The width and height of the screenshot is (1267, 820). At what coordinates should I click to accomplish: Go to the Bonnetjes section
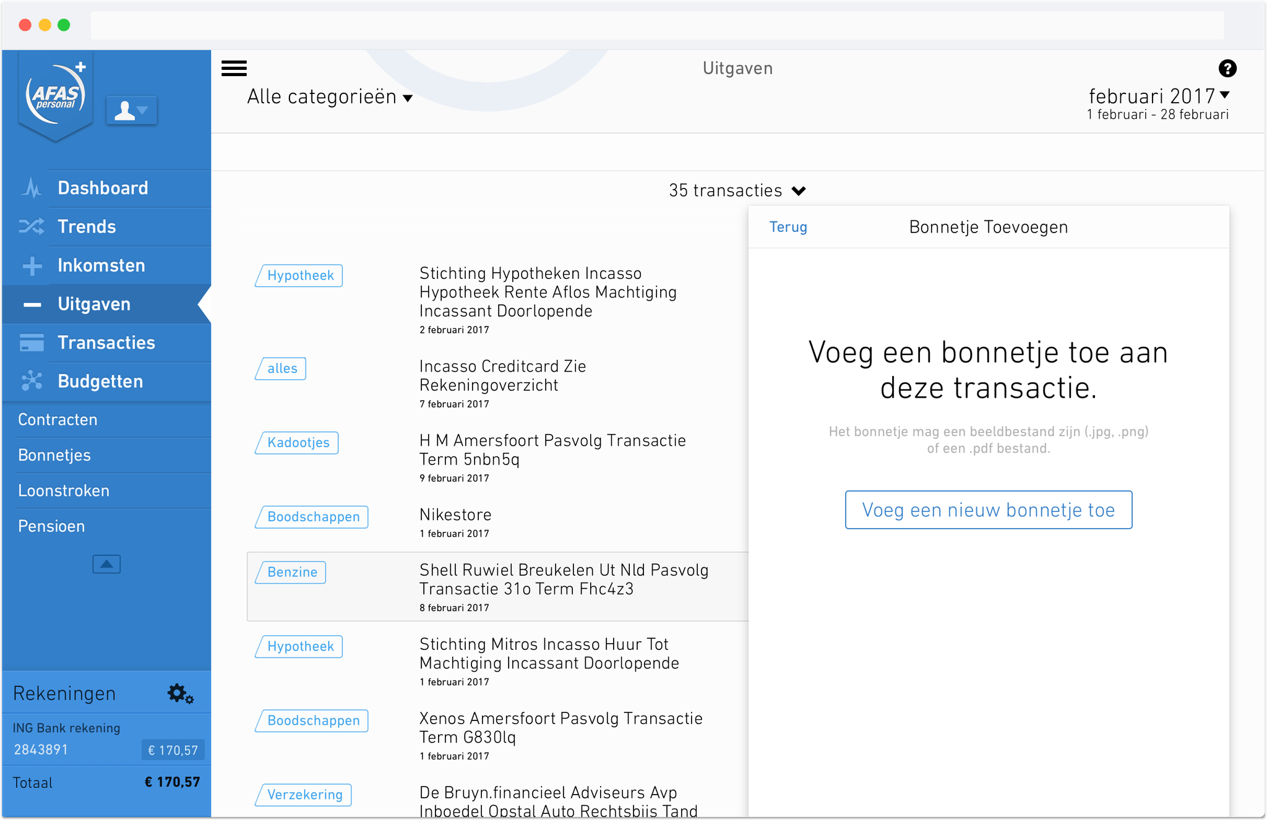pos(54,455)
